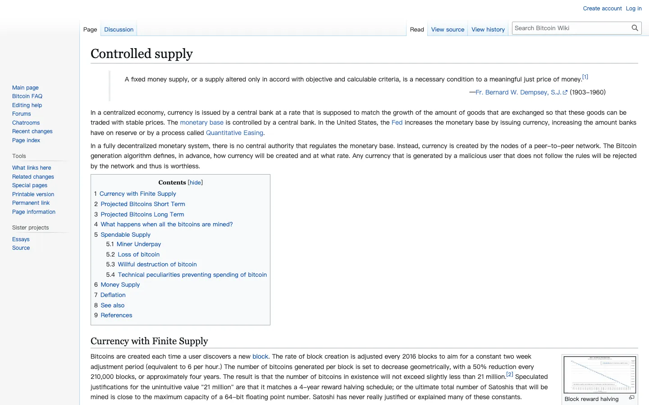View Recent changes in sidebar
This screenshot has height=405, width=649.
pyautogui.click(x=32, y=131)
